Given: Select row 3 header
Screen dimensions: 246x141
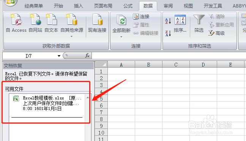Looking at the screenshot, I should tap(101, 85).
